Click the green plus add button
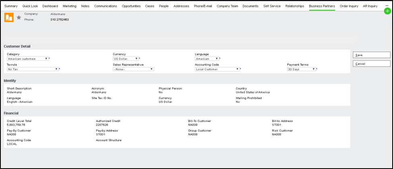393x169 pixels. 387,11
